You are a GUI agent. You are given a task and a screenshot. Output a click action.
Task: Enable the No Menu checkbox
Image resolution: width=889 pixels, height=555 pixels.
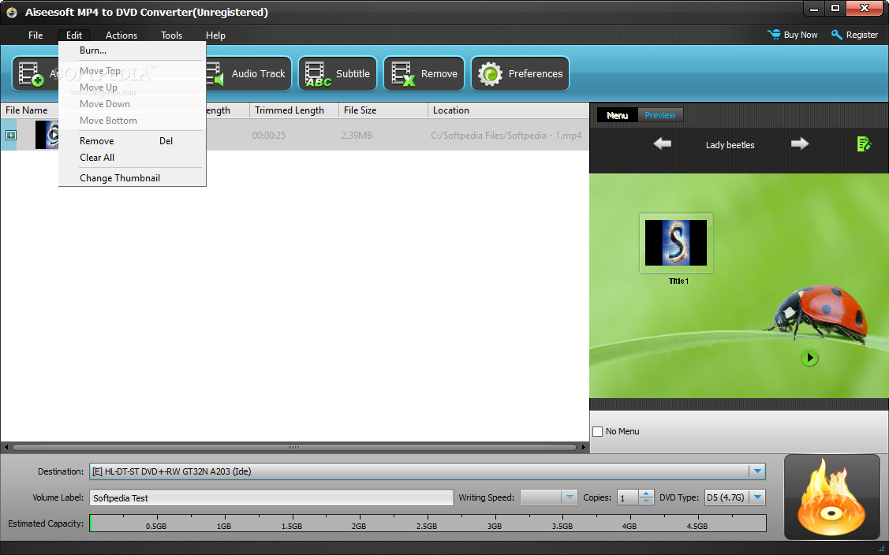[598, 431]
